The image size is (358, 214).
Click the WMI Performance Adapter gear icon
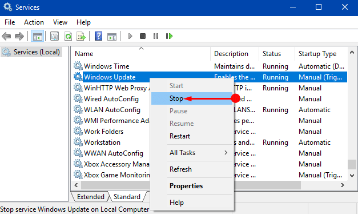[x=78, y=120]
